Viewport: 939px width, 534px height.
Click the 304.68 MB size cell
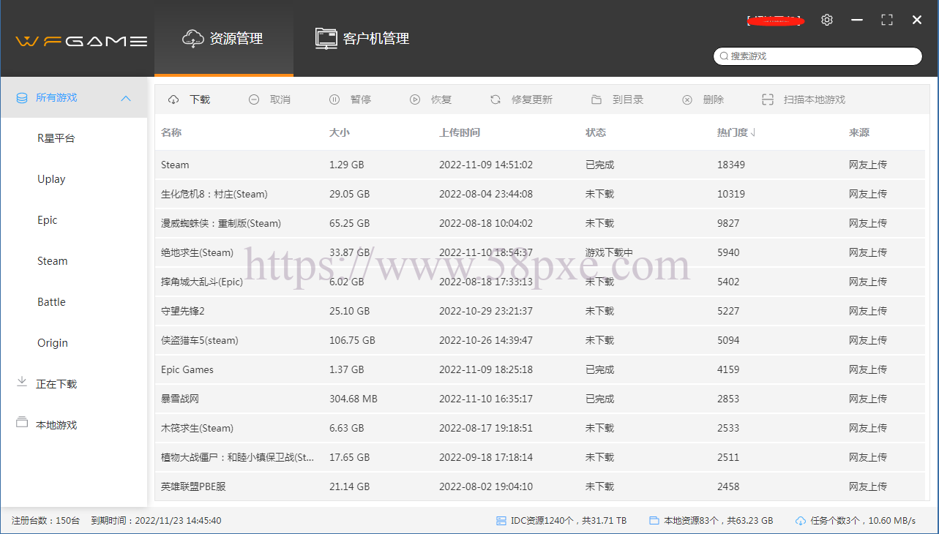(x=353, y=399)
